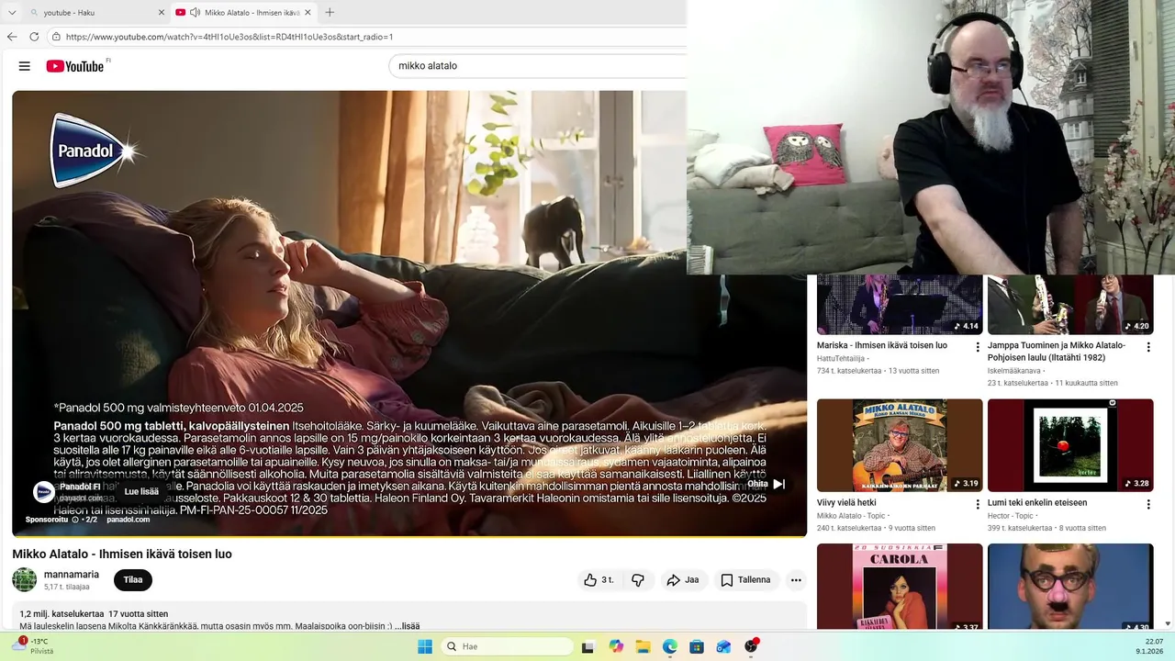Open options menu for 'Viivy vielä hetki'
The image size is (1175, 661).
tap(978, 504)
